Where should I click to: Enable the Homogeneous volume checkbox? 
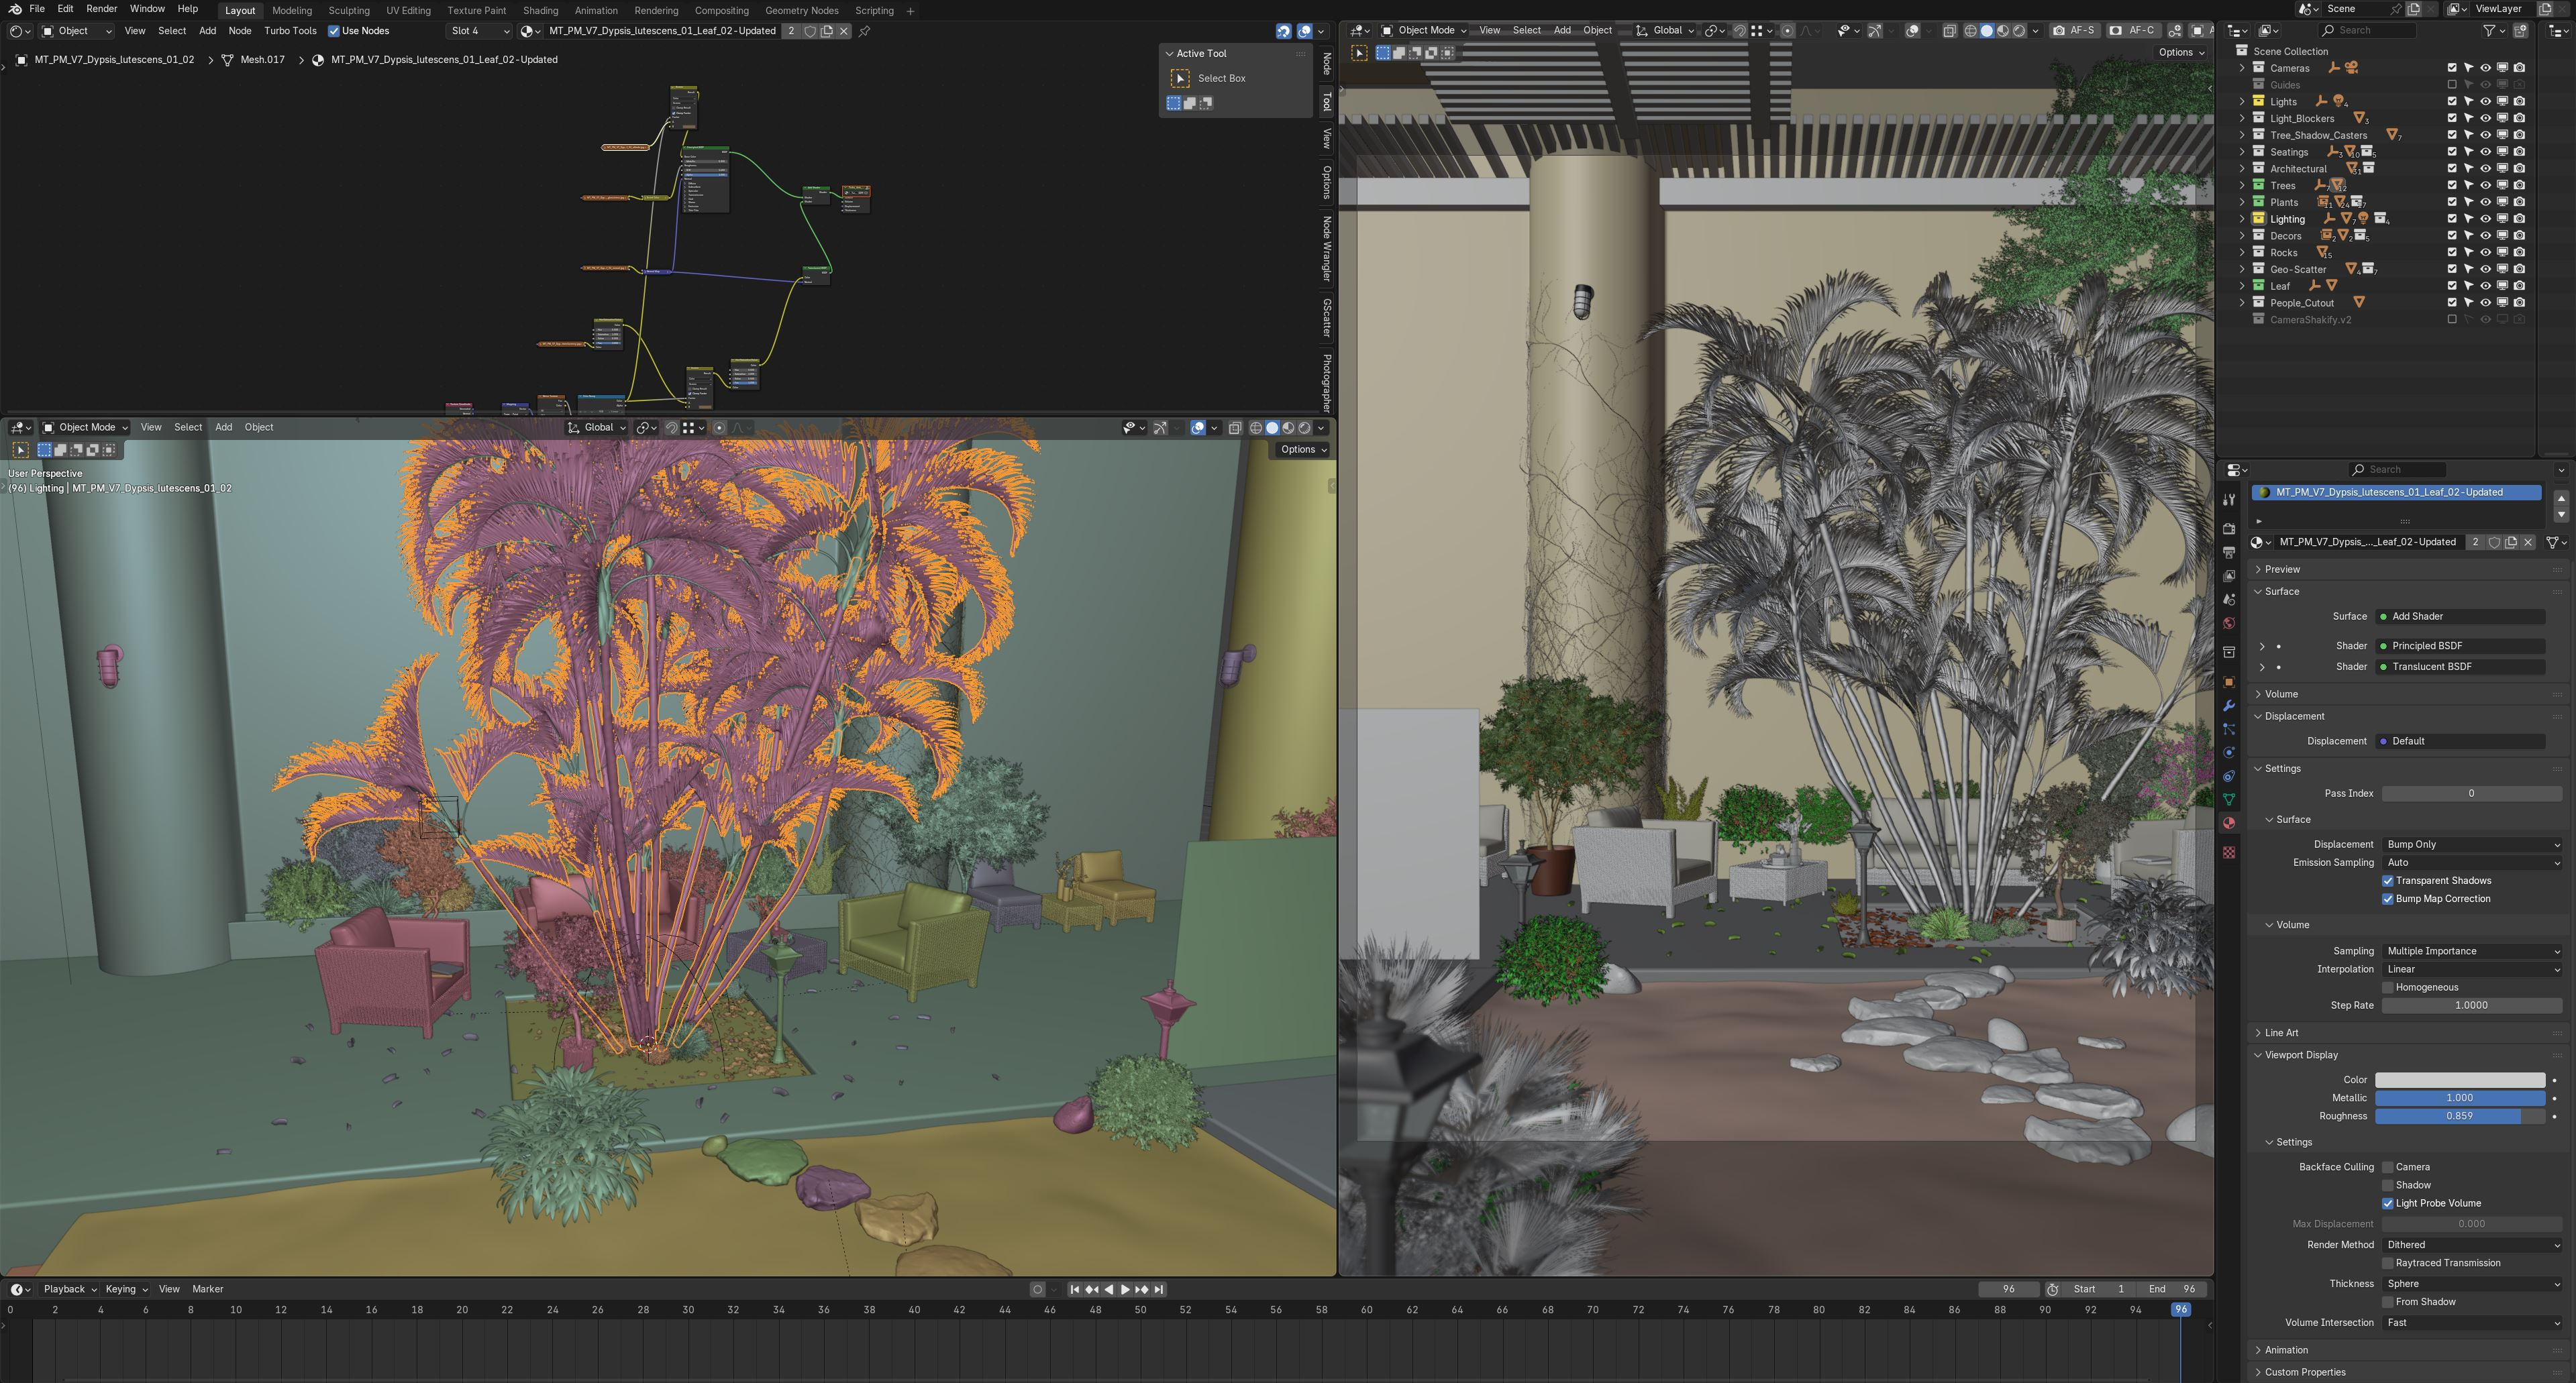(x=2388, y=987)
